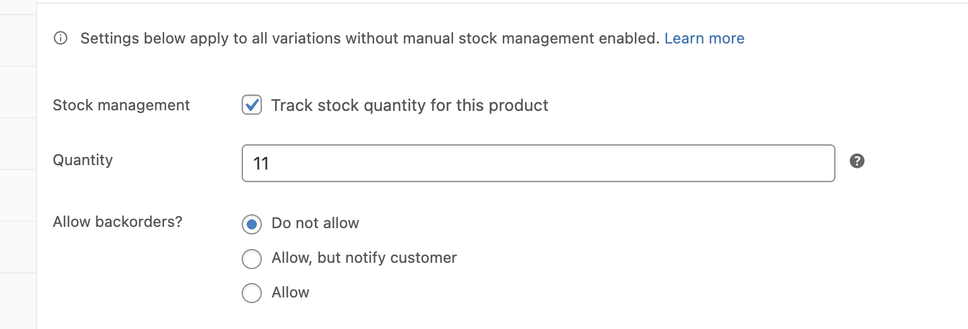Click the 'Track stock quantity for this product' label

click(x=410, y=105)
